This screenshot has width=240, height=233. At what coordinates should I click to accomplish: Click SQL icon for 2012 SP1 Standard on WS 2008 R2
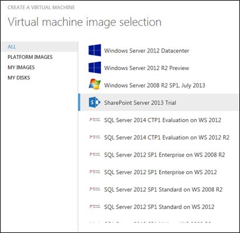click(95, 189)
